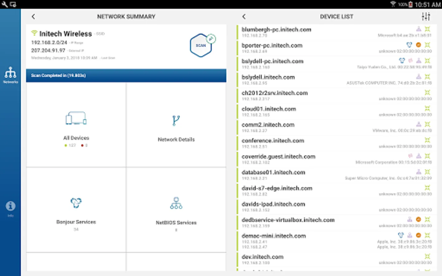Select the Initech Wireless network name

coord(65,34)
